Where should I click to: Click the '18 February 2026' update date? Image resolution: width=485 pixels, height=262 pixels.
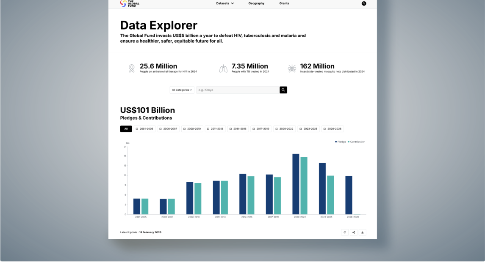tap(150, 232)
